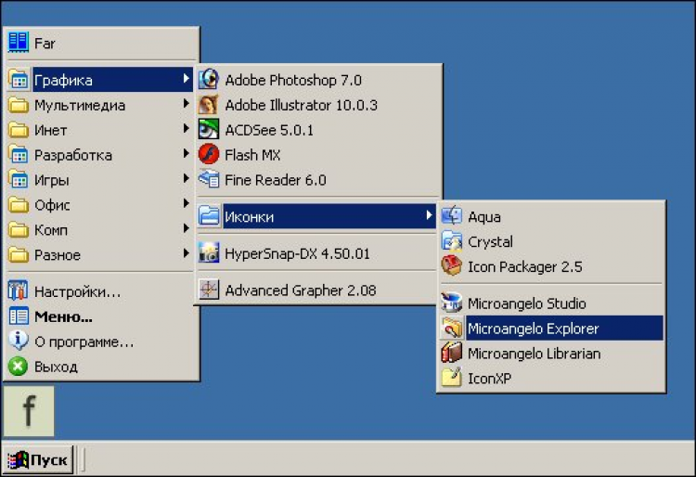Open Fine Reader 6.0 entry
The height and width of the screenshot is (477, 696).
(318, 179)
